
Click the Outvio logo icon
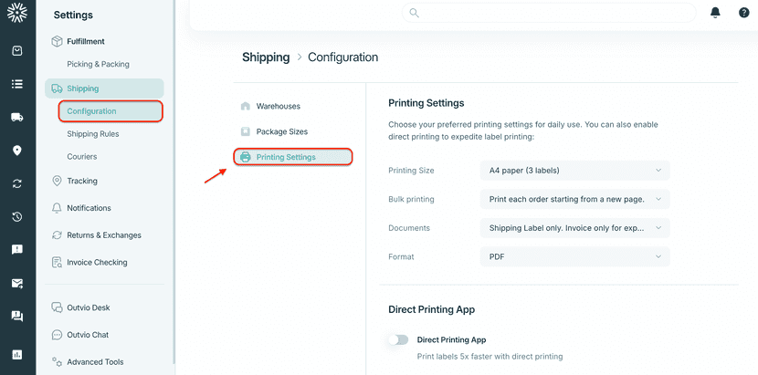point(17,14)
